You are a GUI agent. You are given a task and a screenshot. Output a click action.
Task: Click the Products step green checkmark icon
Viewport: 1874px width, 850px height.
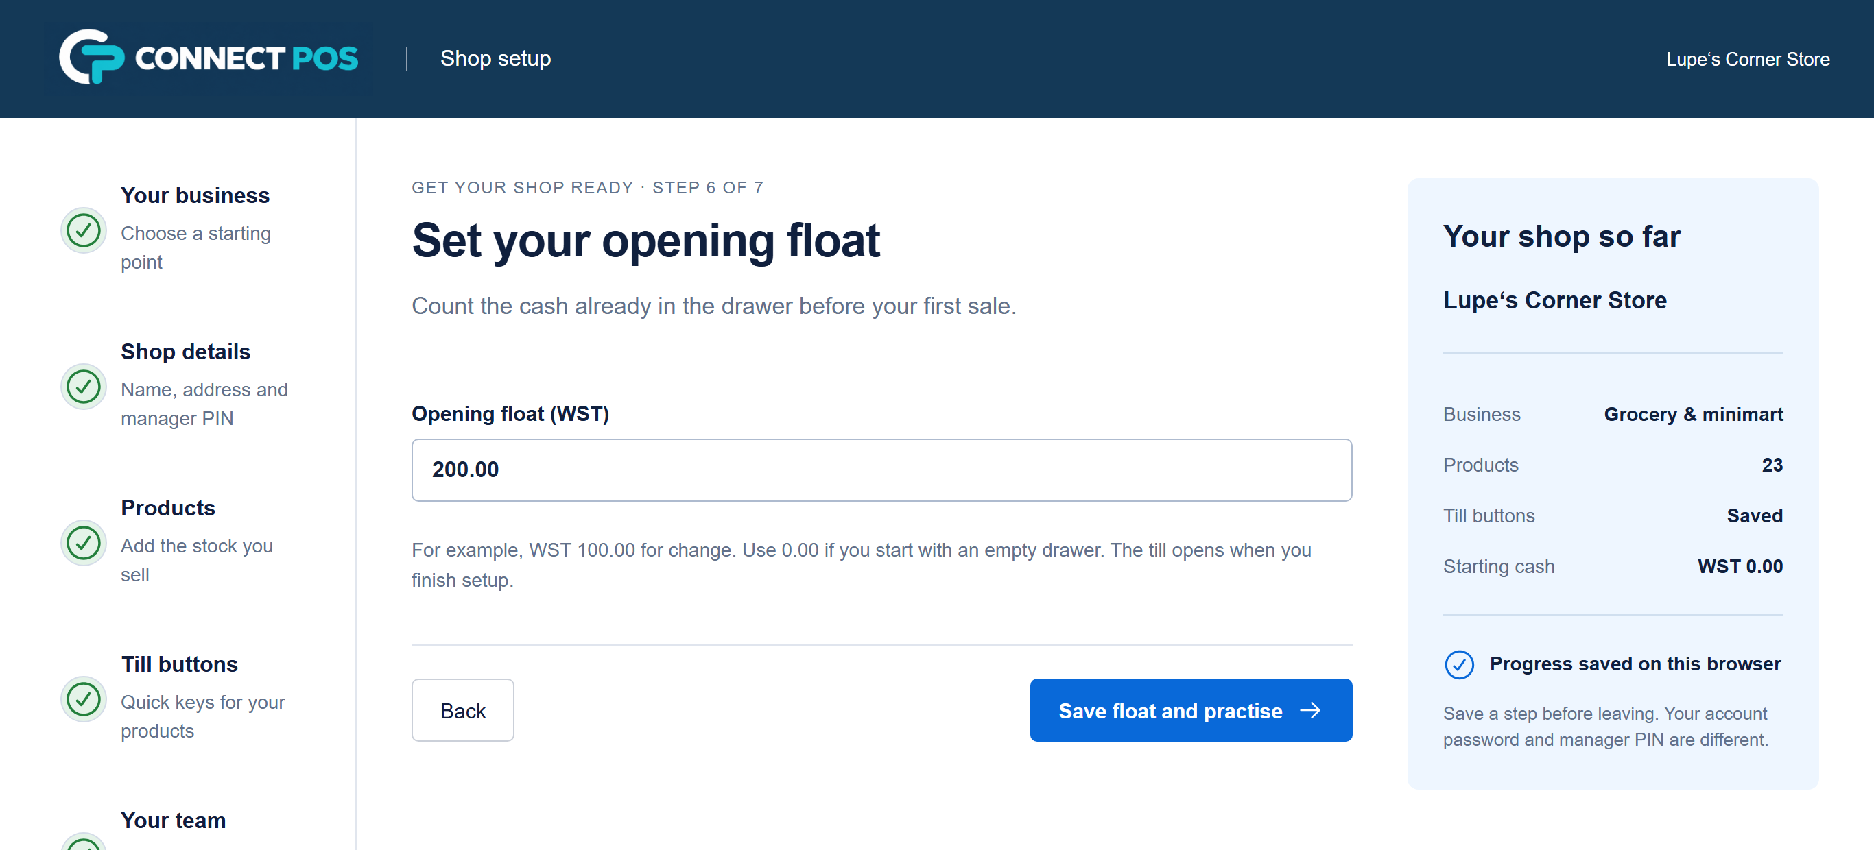tap(84, 543)
